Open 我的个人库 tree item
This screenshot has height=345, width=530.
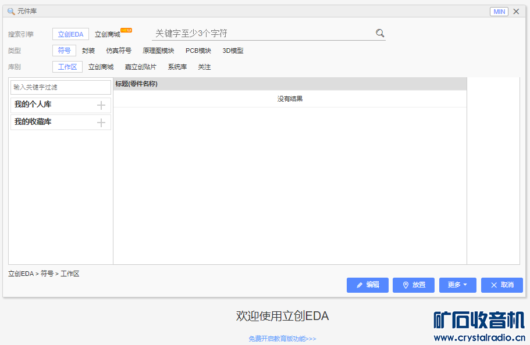(x=61, y=105)
